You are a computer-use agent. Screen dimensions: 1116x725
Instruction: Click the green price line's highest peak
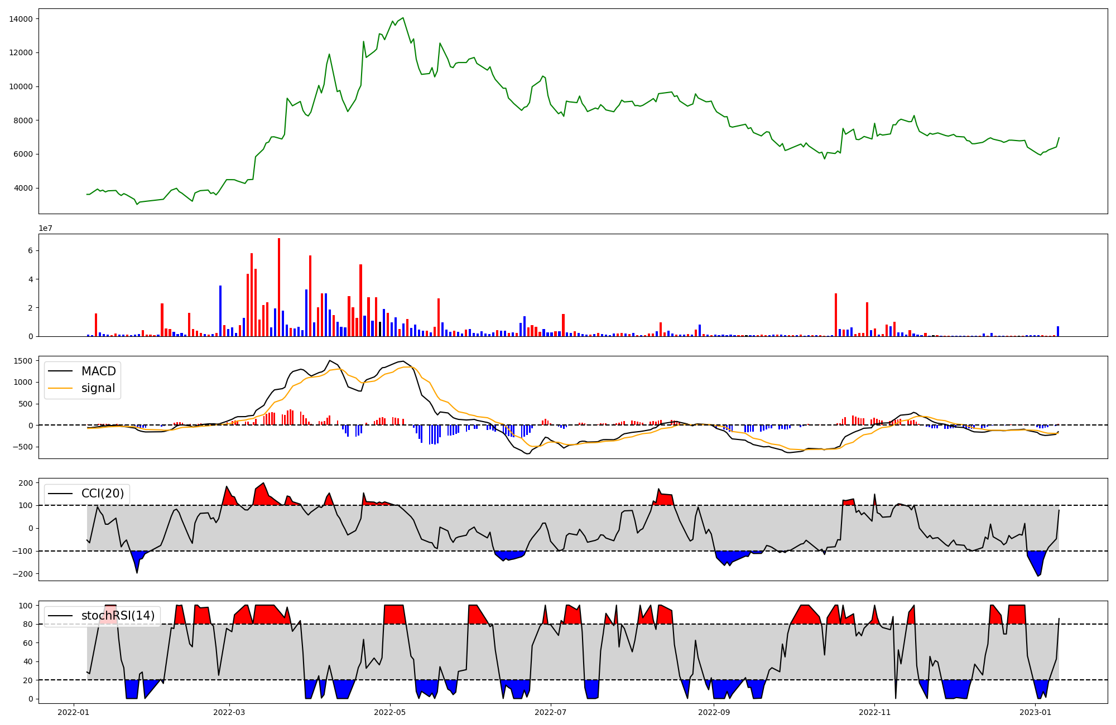tap(403, 18)
